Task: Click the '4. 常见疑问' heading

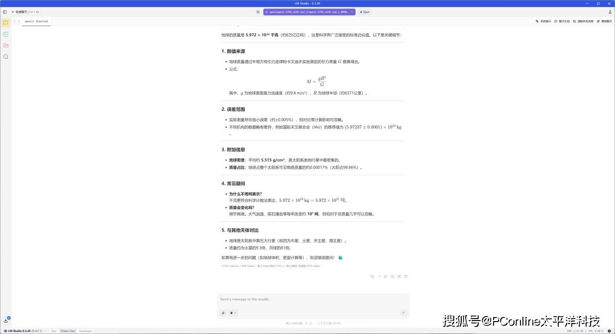Action: (x=233, y=183)
